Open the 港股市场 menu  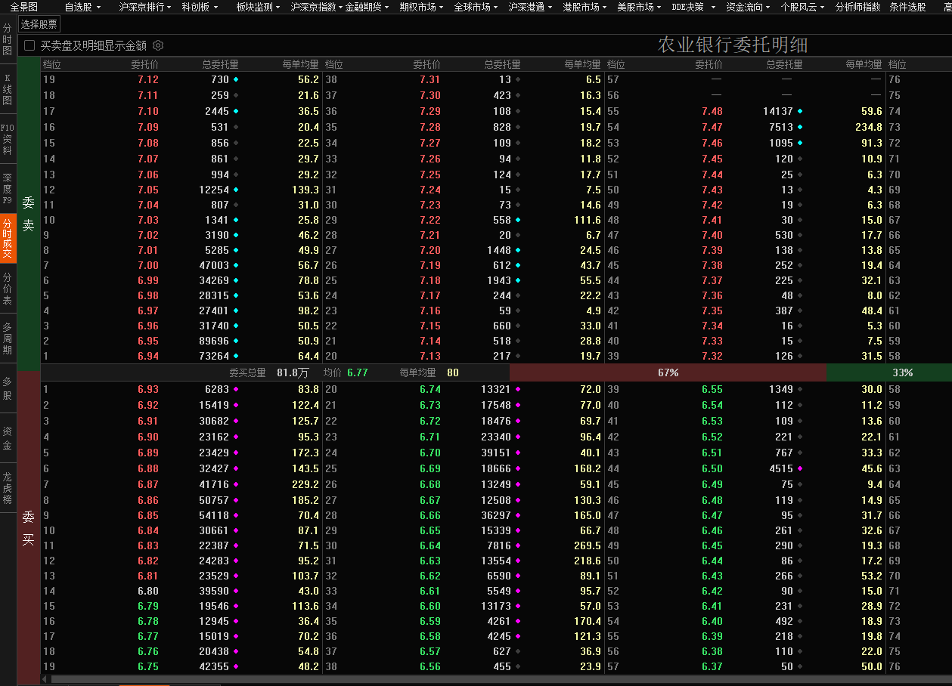(585, 7)
